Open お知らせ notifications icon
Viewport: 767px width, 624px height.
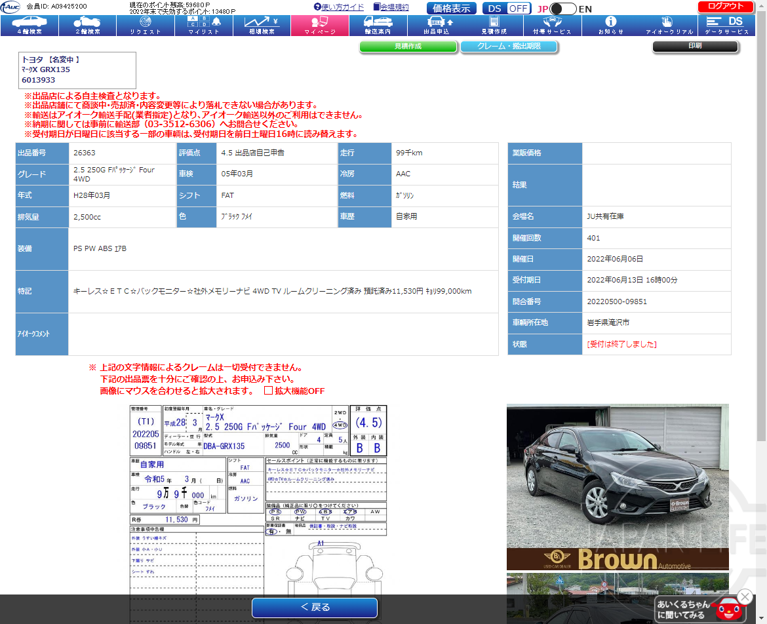click(x=610, y=25)
